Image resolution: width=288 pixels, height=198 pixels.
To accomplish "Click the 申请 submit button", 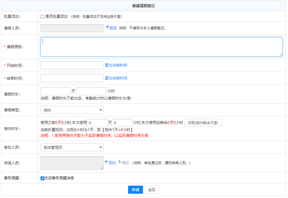I will pos(135,190).
